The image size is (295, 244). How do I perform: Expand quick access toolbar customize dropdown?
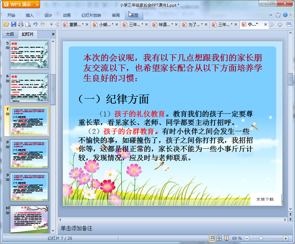[x=51, y=24]
